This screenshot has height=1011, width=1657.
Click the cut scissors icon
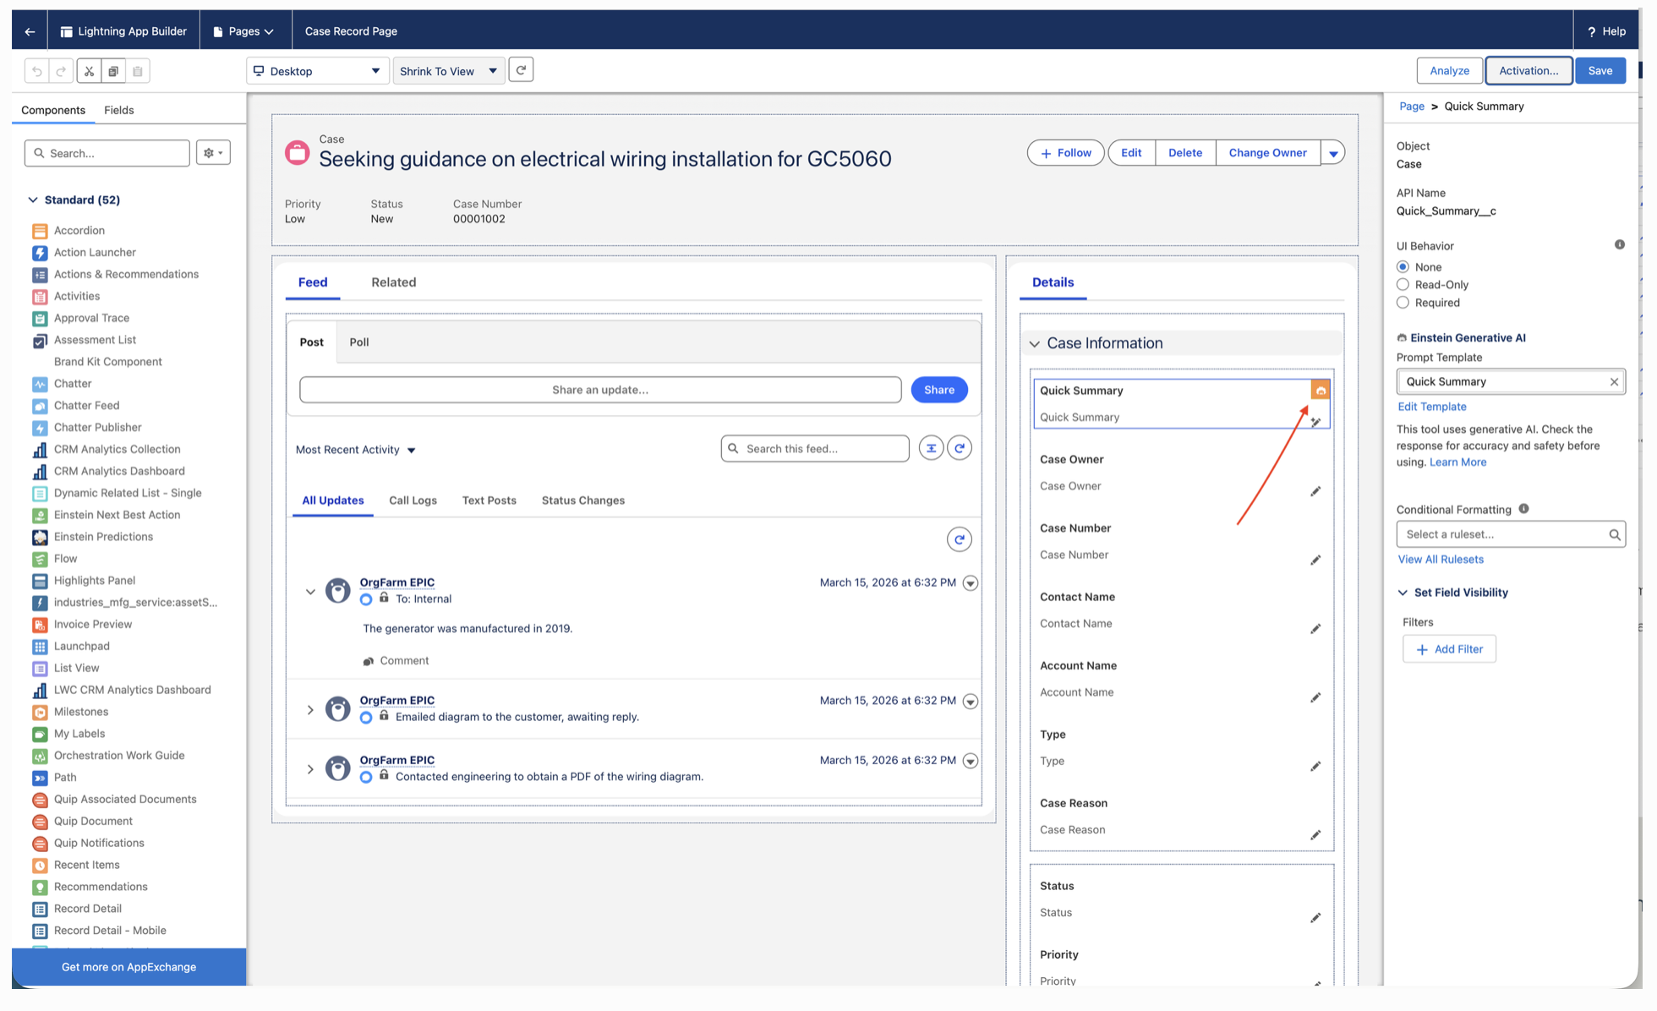pos(89,71)
